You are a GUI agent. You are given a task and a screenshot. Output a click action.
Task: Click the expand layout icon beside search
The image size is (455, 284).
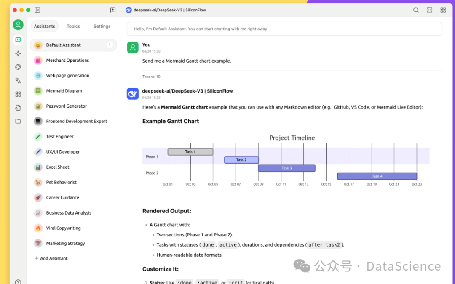tap(429, 10)
